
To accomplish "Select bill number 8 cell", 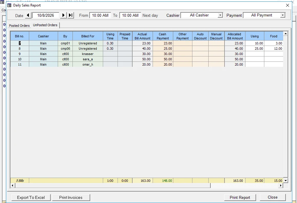I will point(20,49).
